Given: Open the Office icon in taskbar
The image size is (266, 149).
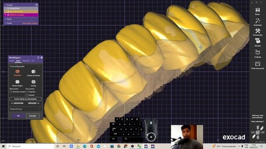Looking at the screenshot, I should (91, 146).
